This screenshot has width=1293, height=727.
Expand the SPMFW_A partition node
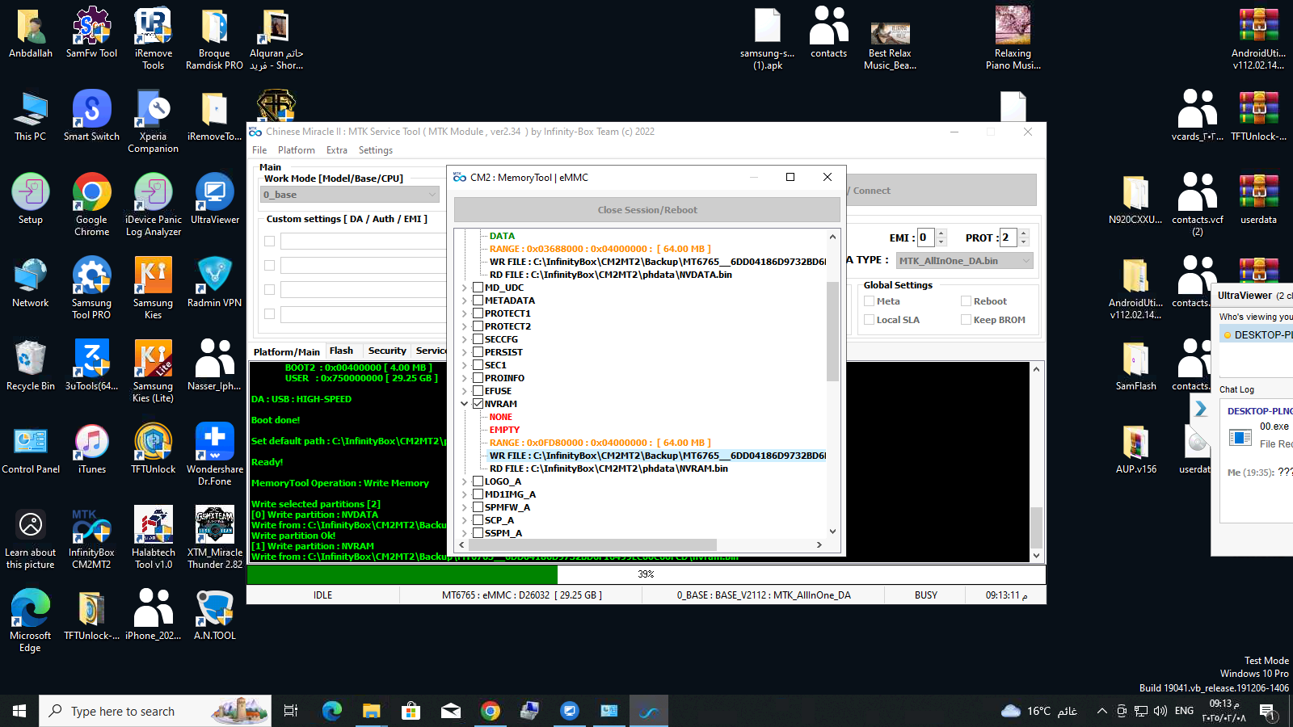click(465, 507)
